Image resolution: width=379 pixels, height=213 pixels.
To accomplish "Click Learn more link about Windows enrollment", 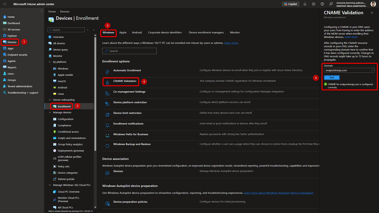I will [231, 43].
